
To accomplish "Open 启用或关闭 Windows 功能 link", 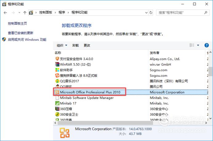I will [27, 39].
